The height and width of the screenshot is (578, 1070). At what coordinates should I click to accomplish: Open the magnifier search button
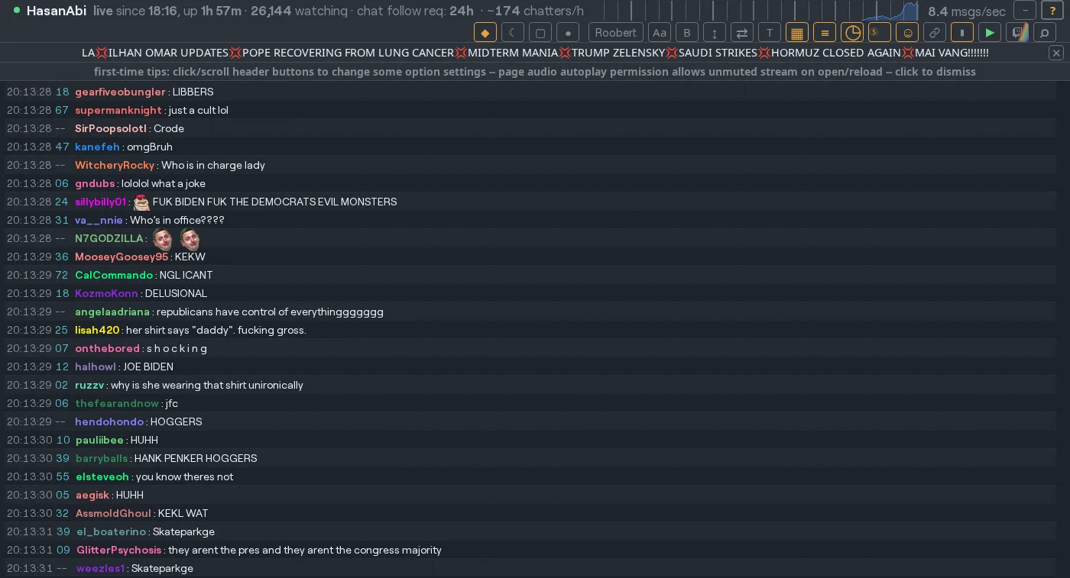[x=1045, y=33]
